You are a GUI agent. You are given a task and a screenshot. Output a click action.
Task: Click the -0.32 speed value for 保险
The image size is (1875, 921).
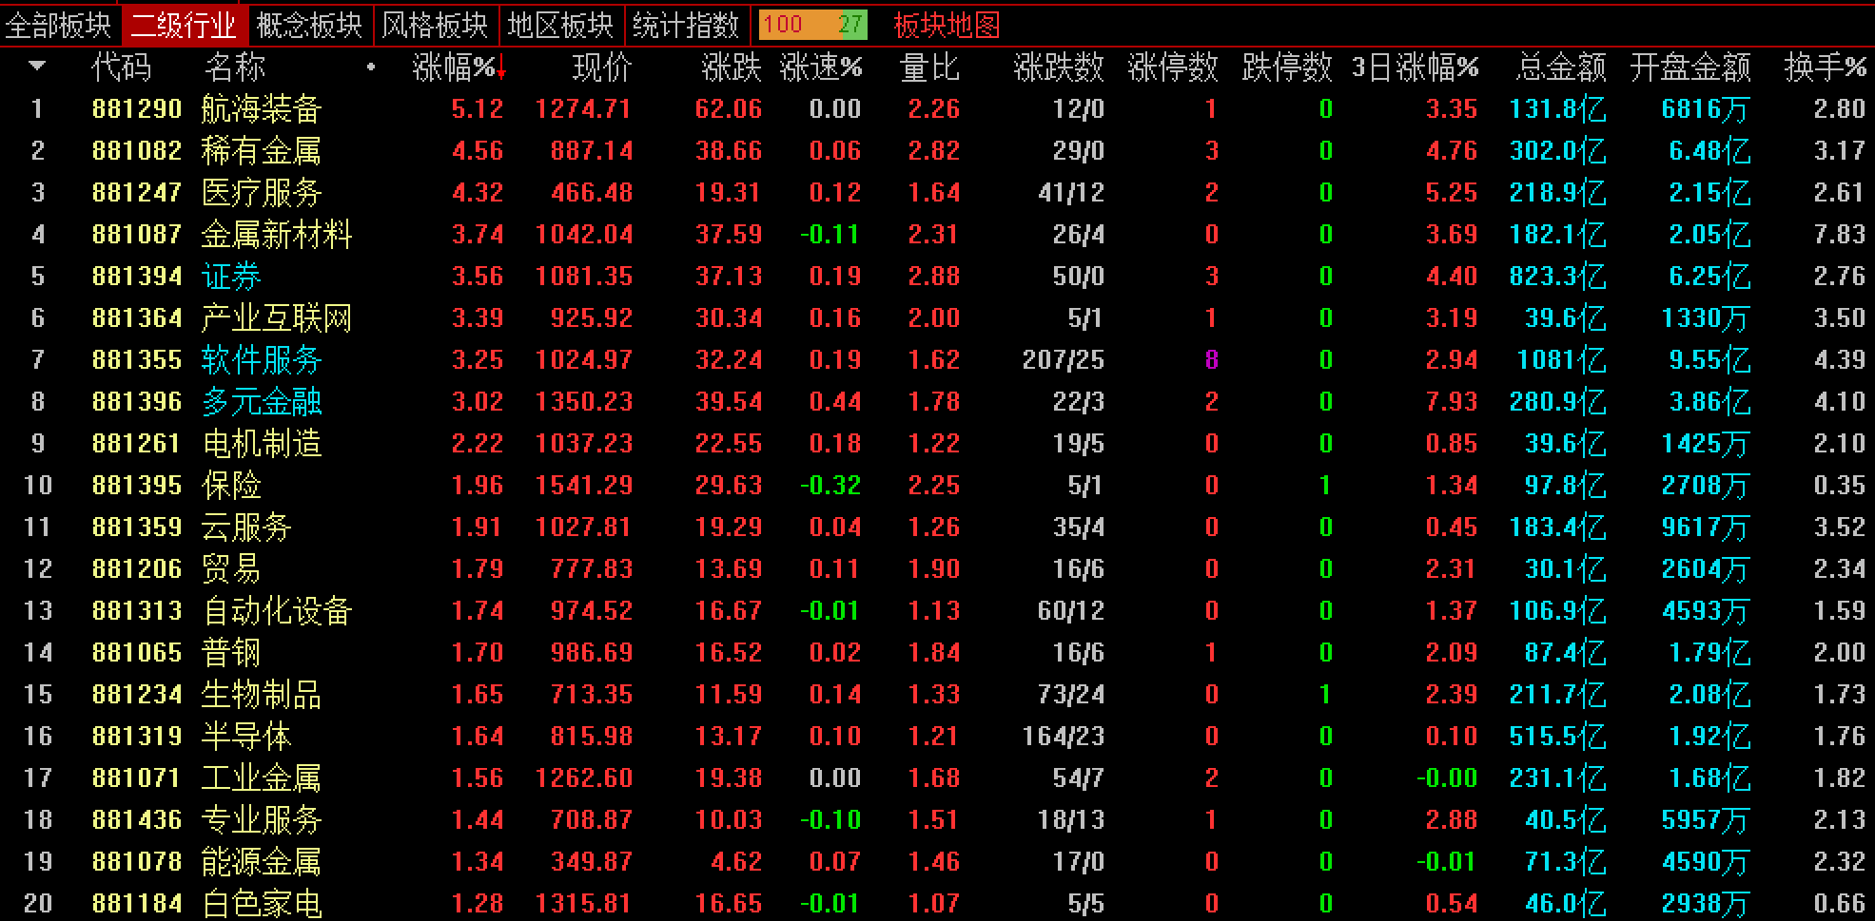(x=830, y=486)
